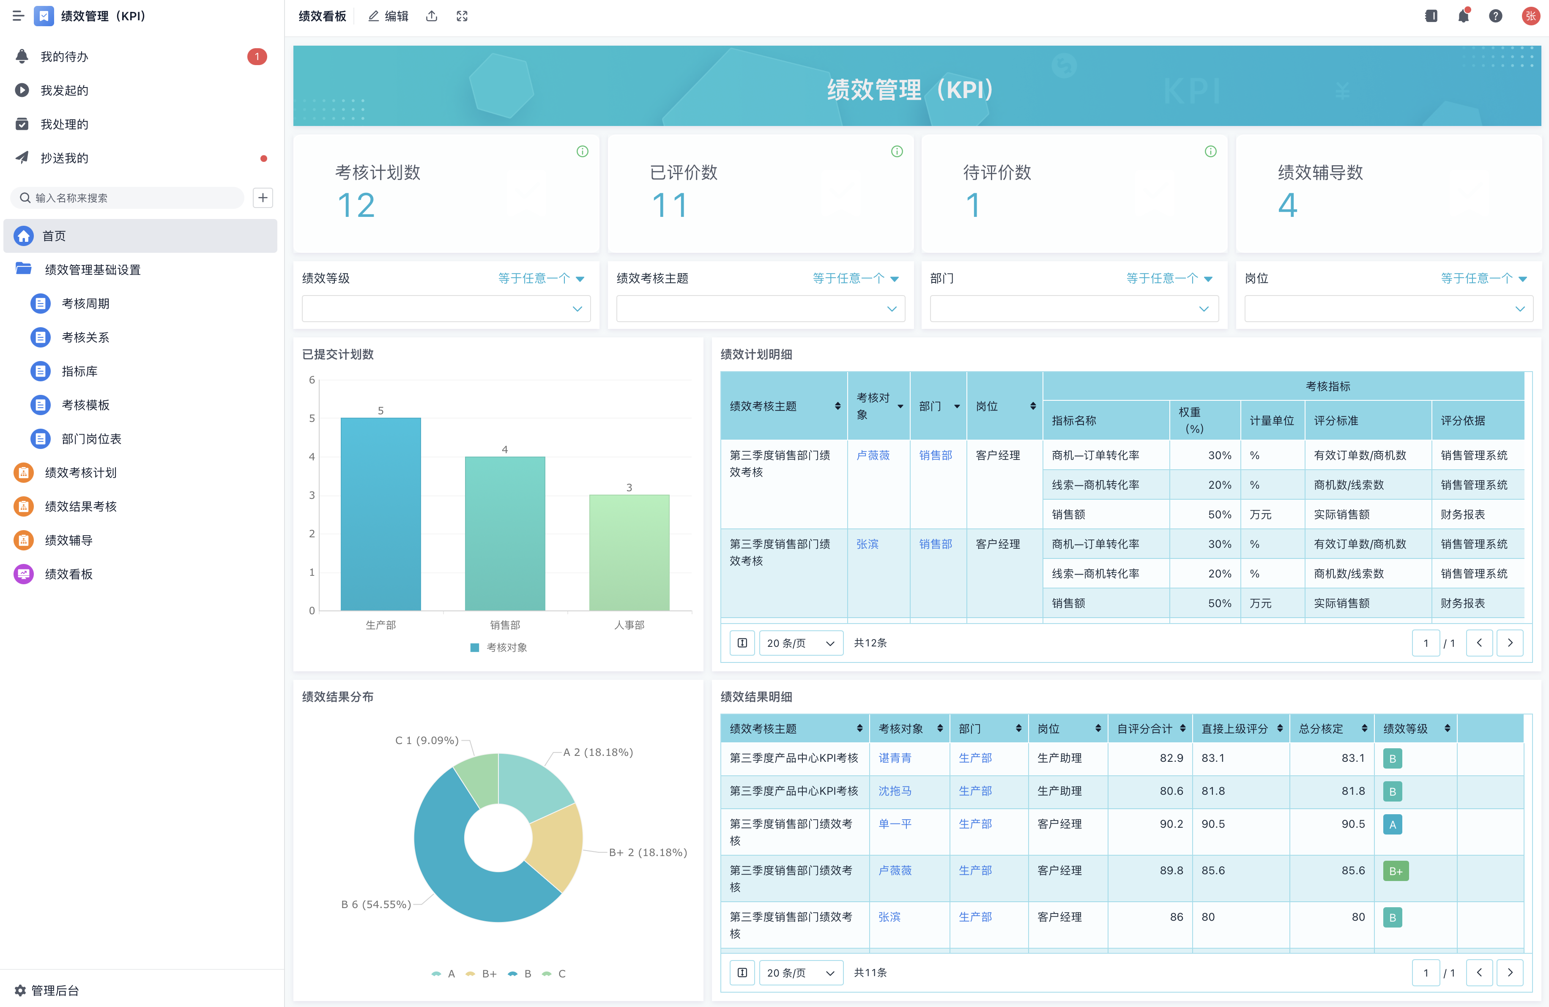This screenshot has width=1549, height=1007.
Task: Click the share/export icon in top toolbar
Action: click(432, 16)
